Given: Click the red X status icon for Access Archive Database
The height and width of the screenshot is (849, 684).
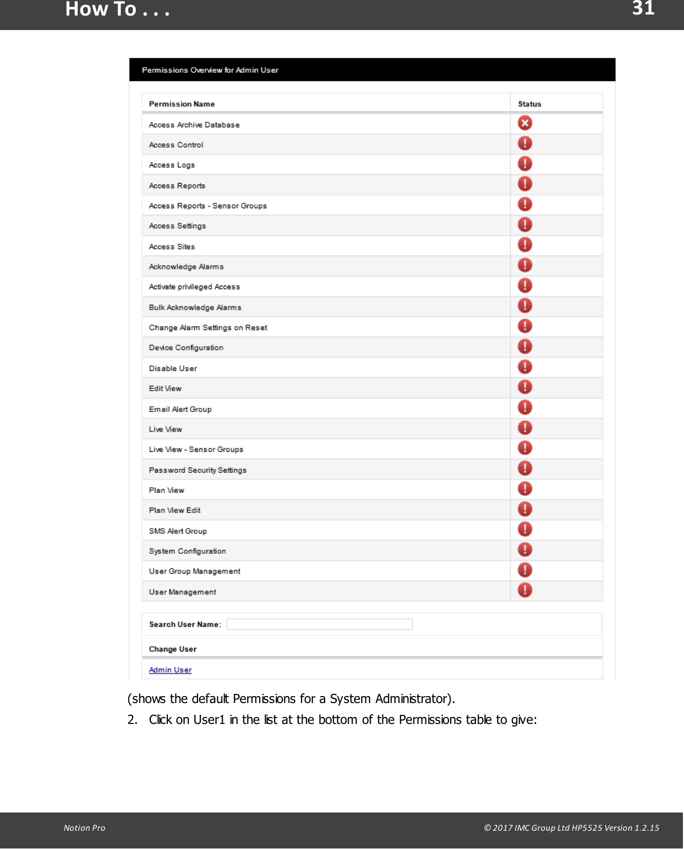Looking at the screenshot, I should coord(525,123).
